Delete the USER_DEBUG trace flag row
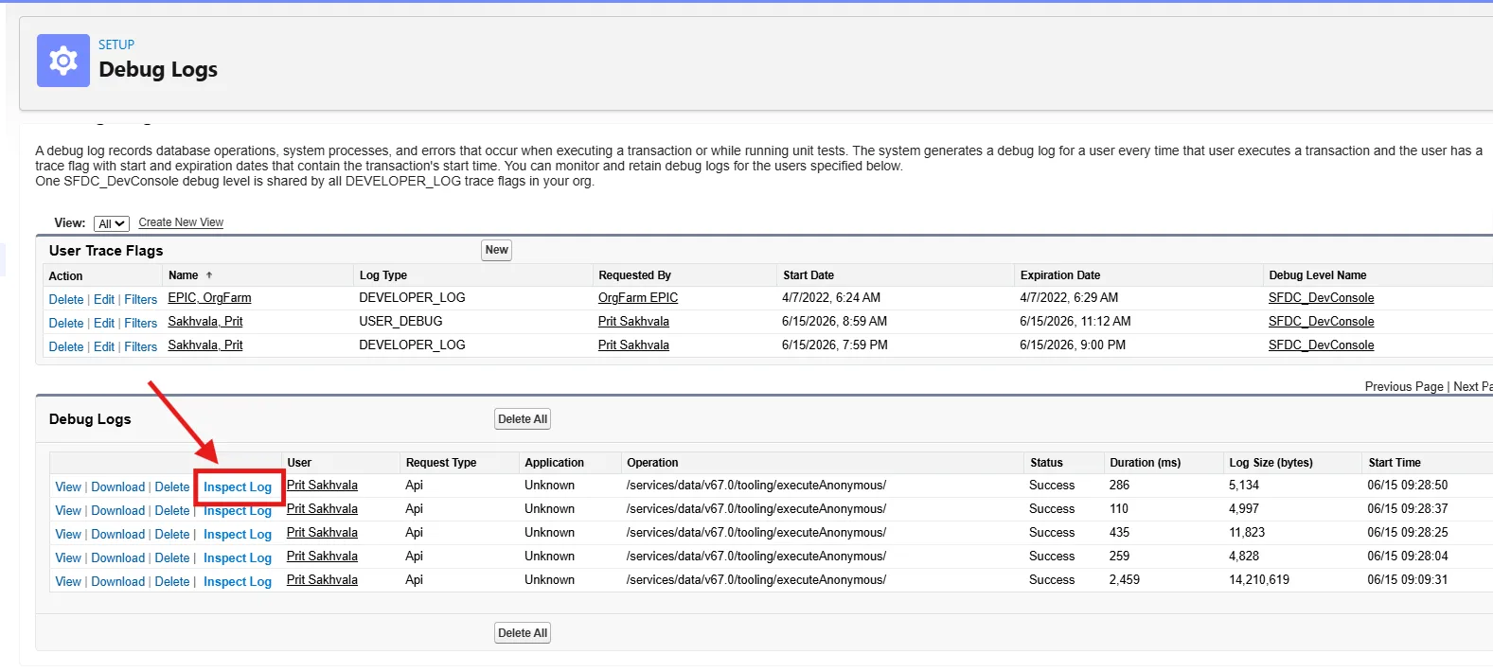Viewport: 1493px width, 672px height. coord(66,323)
